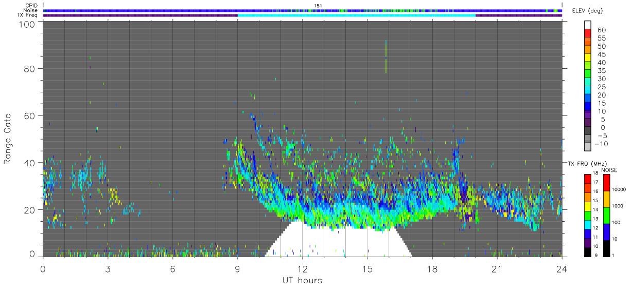Click the UT hours axis title
This screenshot has width=632, height=291.
click(302, 280)
